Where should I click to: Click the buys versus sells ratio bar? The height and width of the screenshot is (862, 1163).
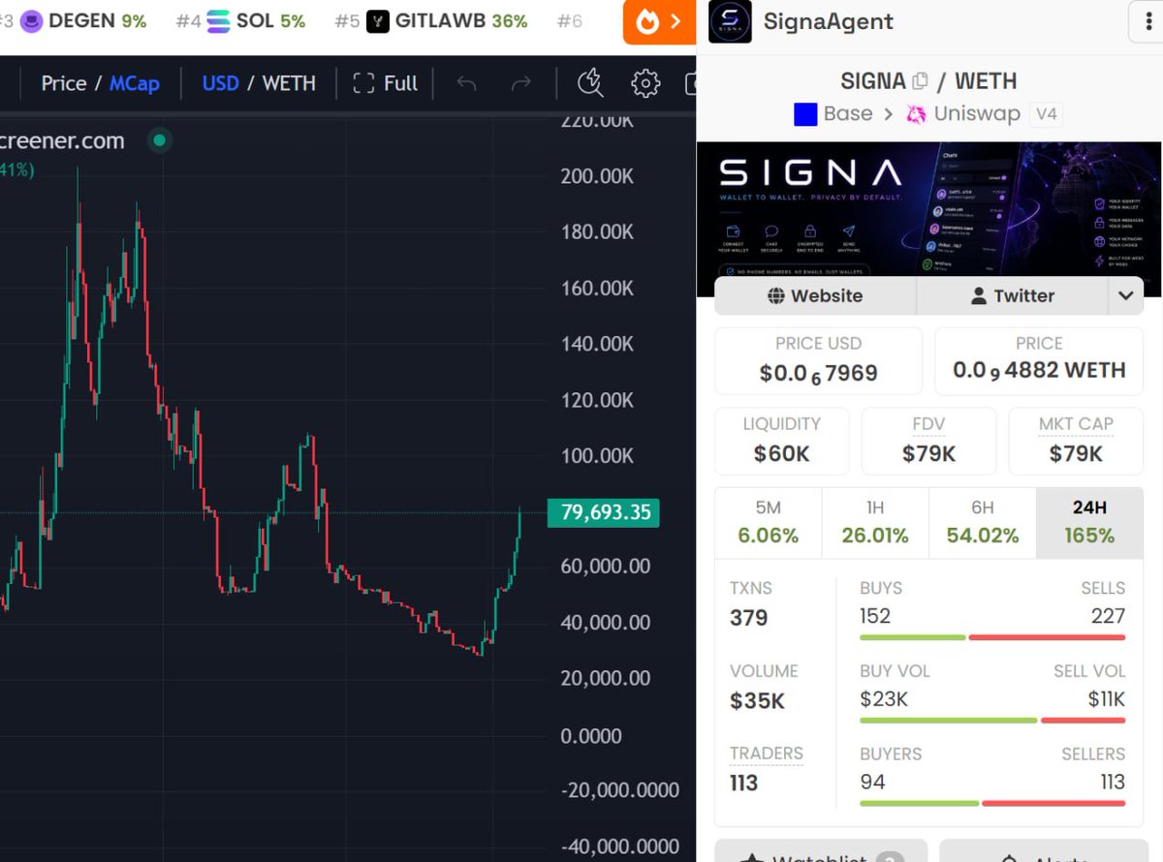click(x=992, y=637)
